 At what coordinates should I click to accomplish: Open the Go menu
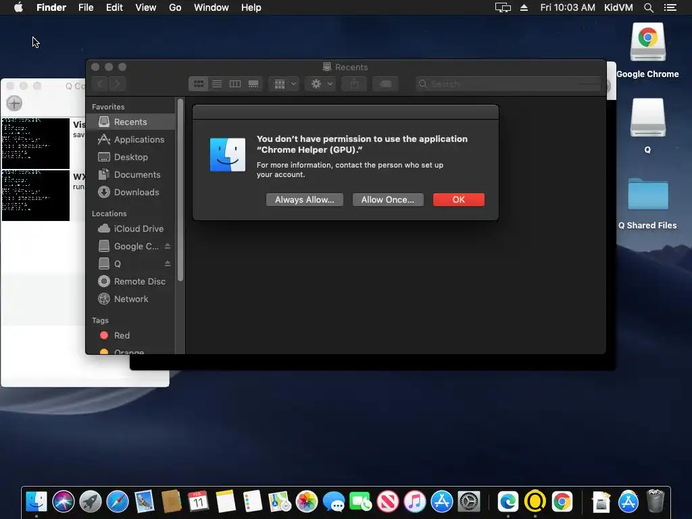pyautogui.click(x=175, y=7)
